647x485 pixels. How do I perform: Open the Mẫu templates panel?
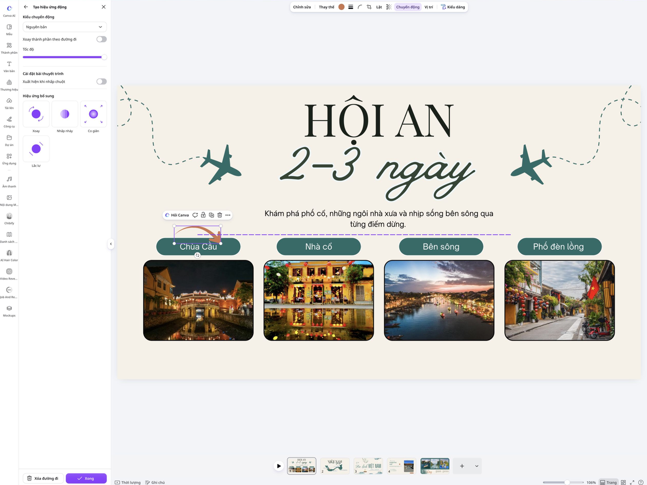pyautogui.click(x=9, y=29)
